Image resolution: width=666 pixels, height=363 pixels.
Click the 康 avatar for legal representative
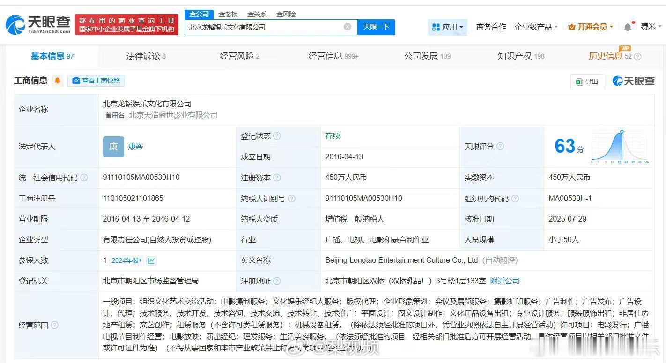click(113, 147)
